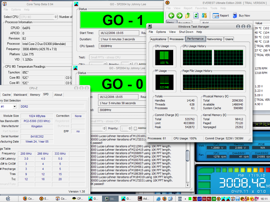
Task: Open the Memory tab in CPU-Z
Action: click(x=35, y=95)
